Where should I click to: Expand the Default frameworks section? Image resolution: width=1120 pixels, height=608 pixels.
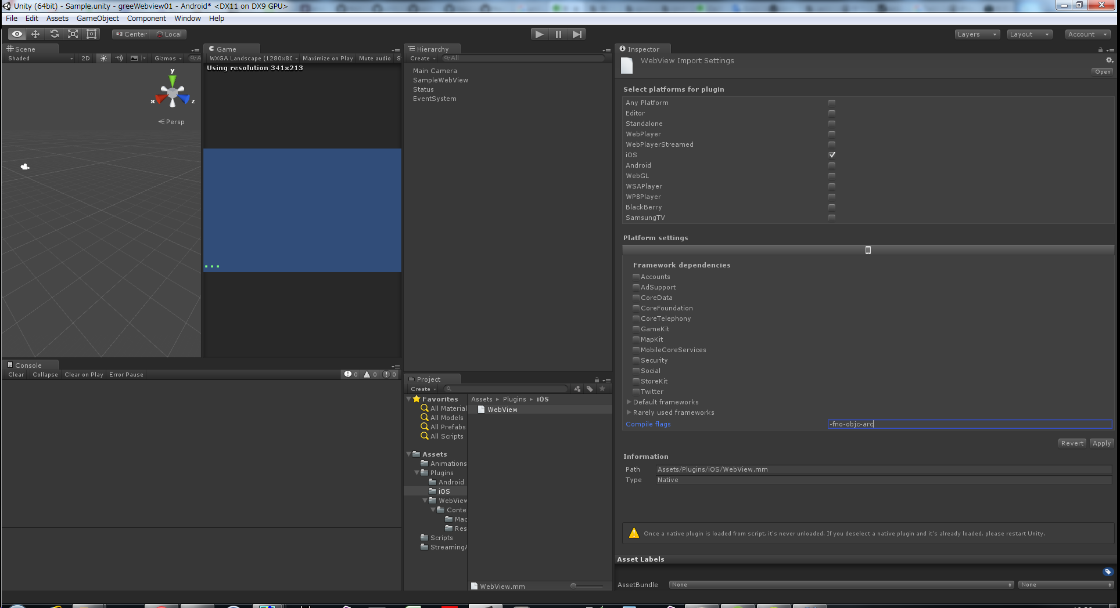point(629,401)
